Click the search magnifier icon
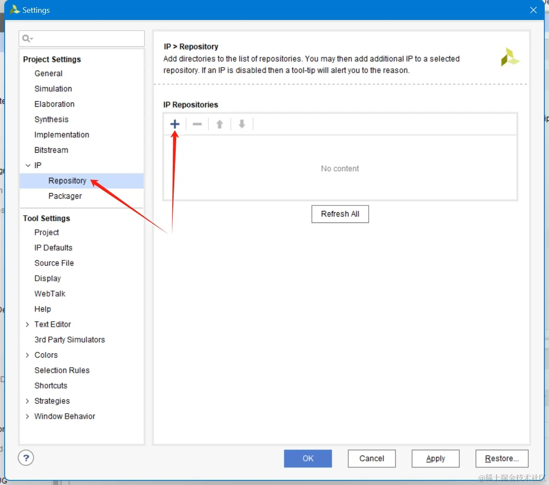This screenshot has height=485, width=549. pos(27,39)
